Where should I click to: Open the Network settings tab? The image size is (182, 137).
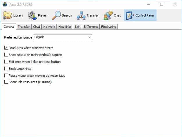click(49, 27)
